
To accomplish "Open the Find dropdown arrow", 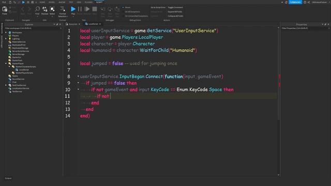I will click(x=37, y=16).
